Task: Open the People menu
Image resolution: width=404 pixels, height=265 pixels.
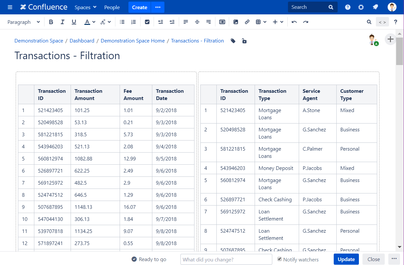Action: 112,7
